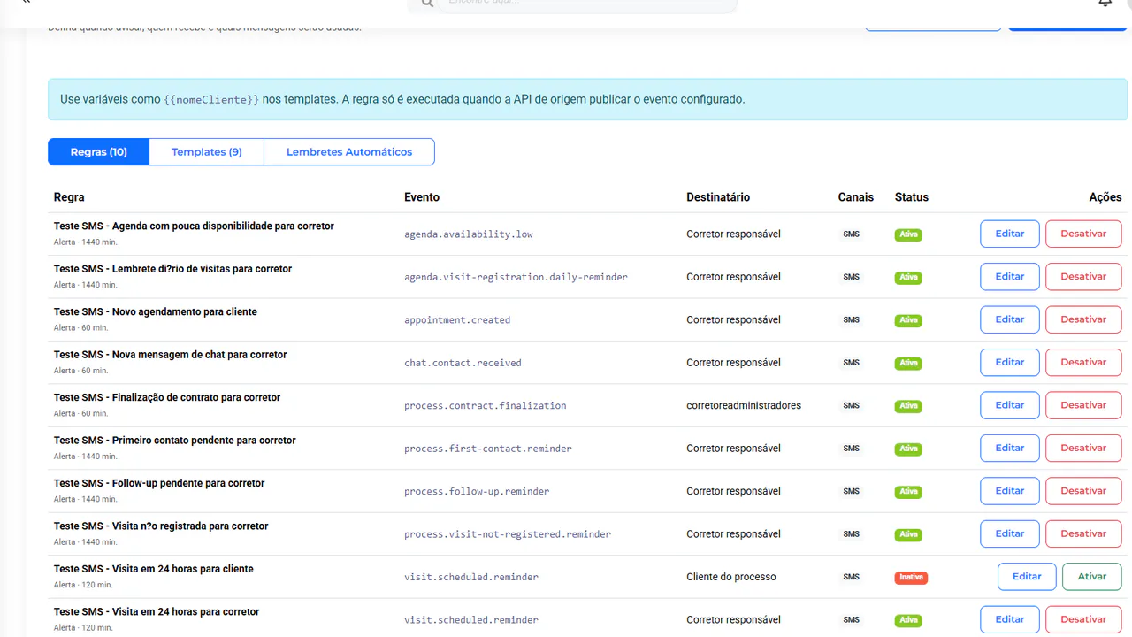The width and height of the screenshot is (1132, 637).
Task: Click the Ativa badge for agenda.availability.low
Action: pos(908,235)
